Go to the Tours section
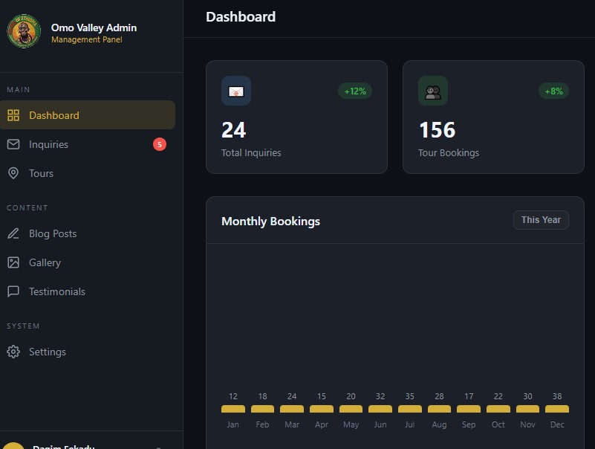Screen dimensions: 595x449 pyautogui.click(x=88, y=173)
